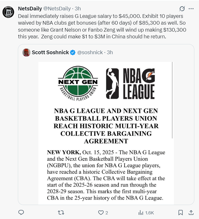This screenshot has width=199, height=219.
Task: Open the @NetsDaily handle link
Action: point(57,9)
